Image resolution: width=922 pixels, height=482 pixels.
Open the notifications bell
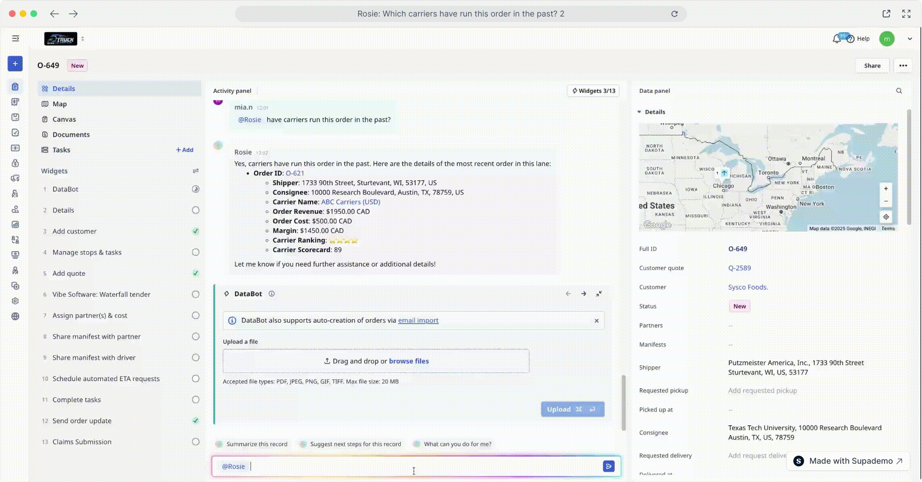[837, 39]
